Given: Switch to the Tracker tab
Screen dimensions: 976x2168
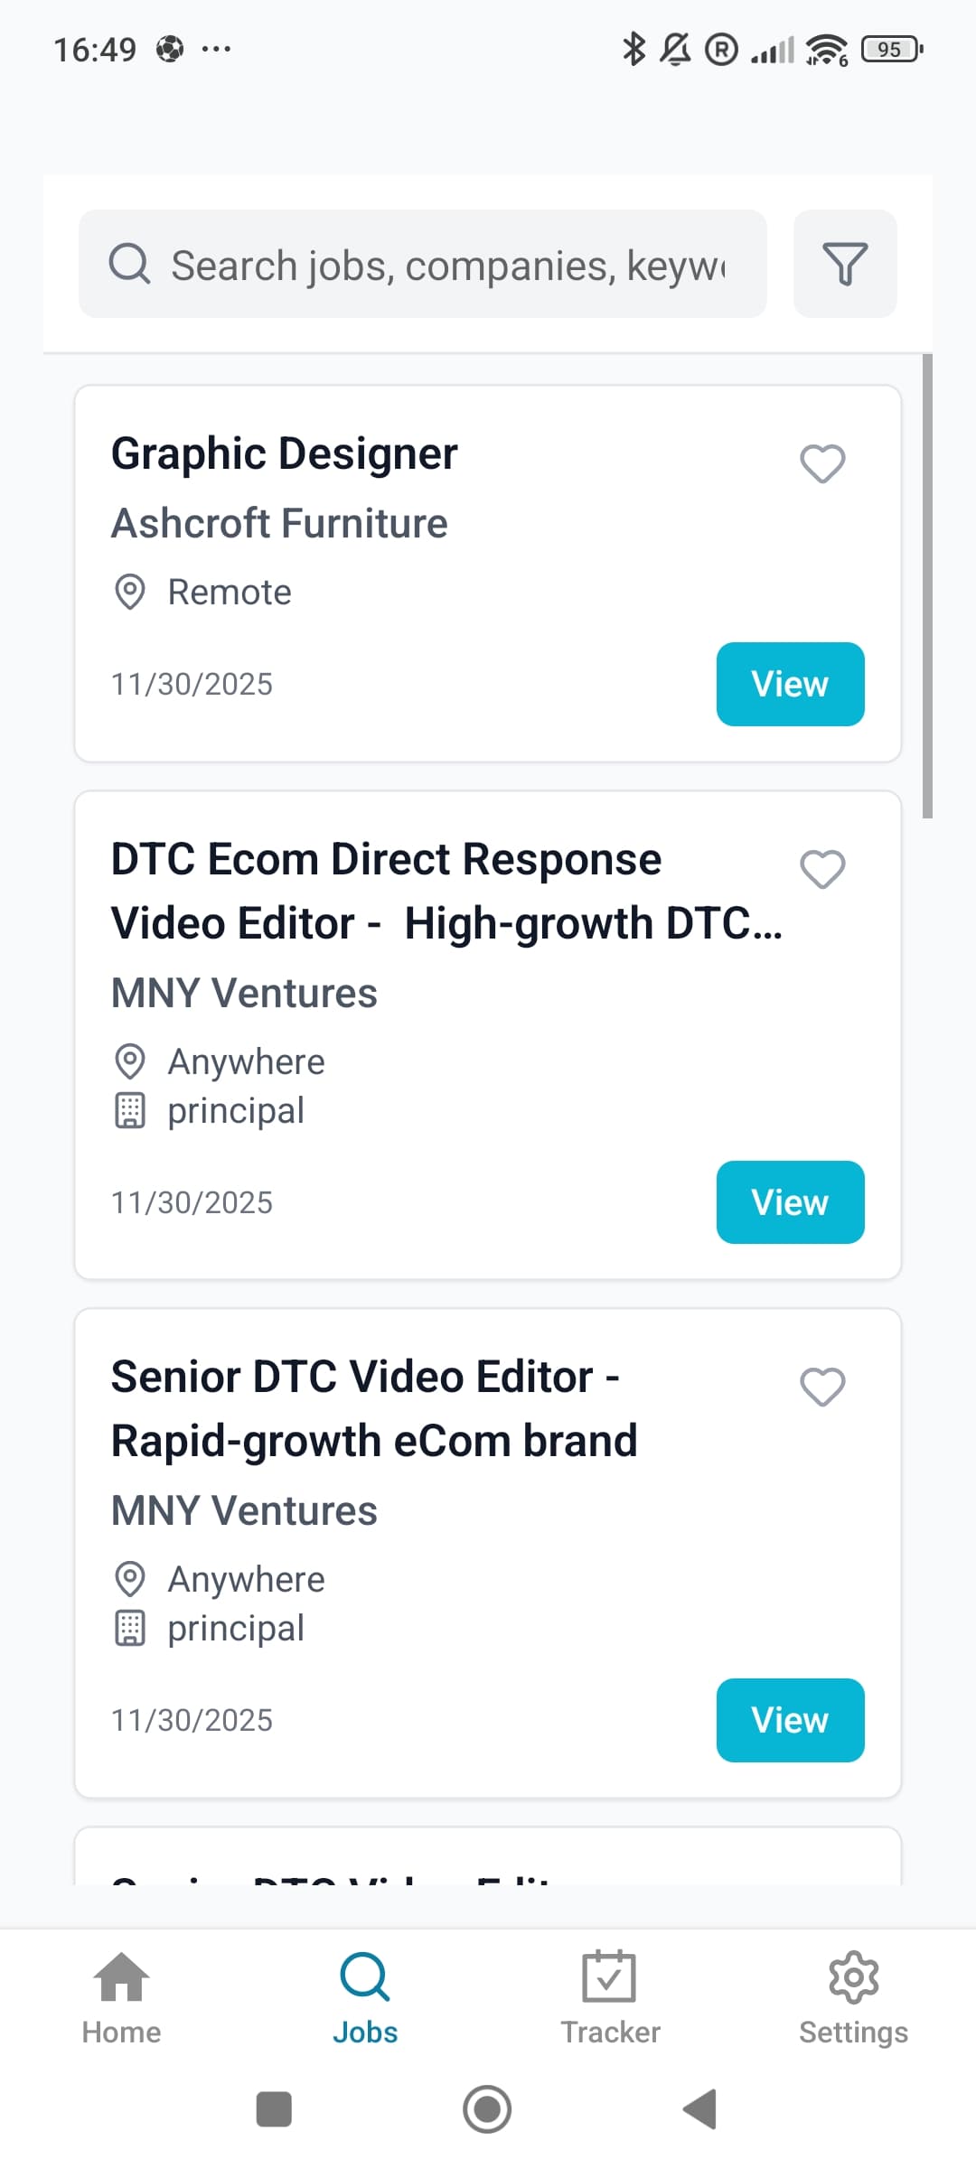Looking at the screenshot, I should click(x=610, y=1998).
